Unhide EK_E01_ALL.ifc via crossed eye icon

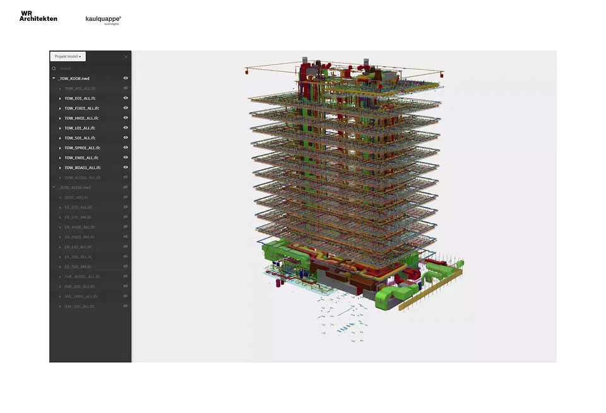pyautogui.click(x=126, y=207)
